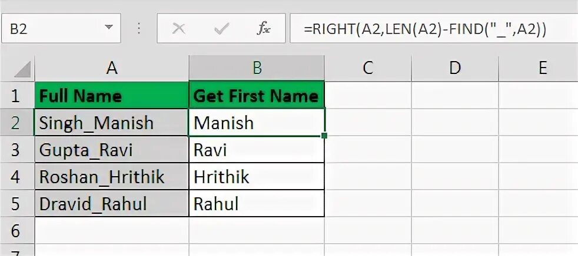This screenshot has height=256, width=578.
Task: Select column B header
Action: pos(257,68)
